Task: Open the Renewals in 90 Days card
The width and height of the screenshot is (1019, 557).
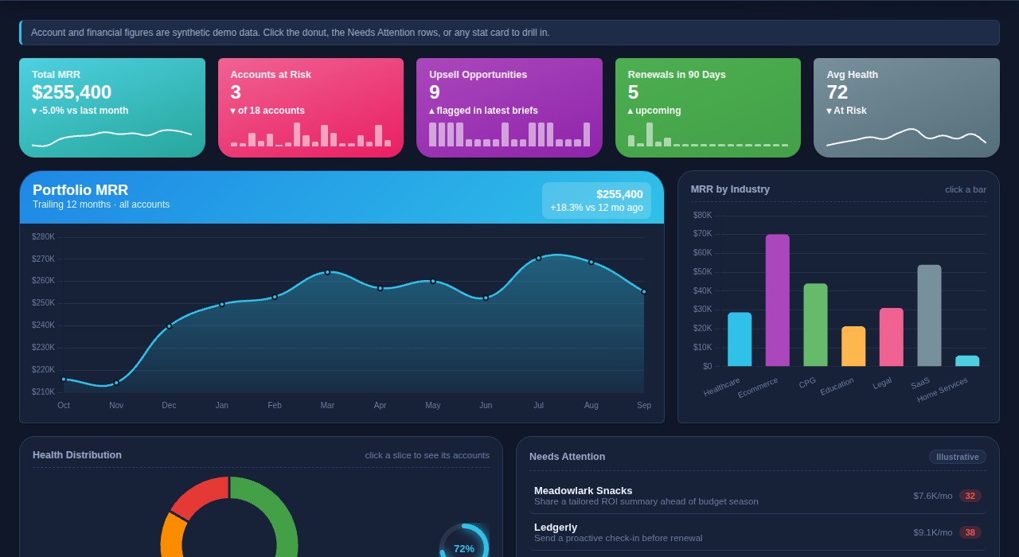Action: pyautogui.click(x=708, y=107)
